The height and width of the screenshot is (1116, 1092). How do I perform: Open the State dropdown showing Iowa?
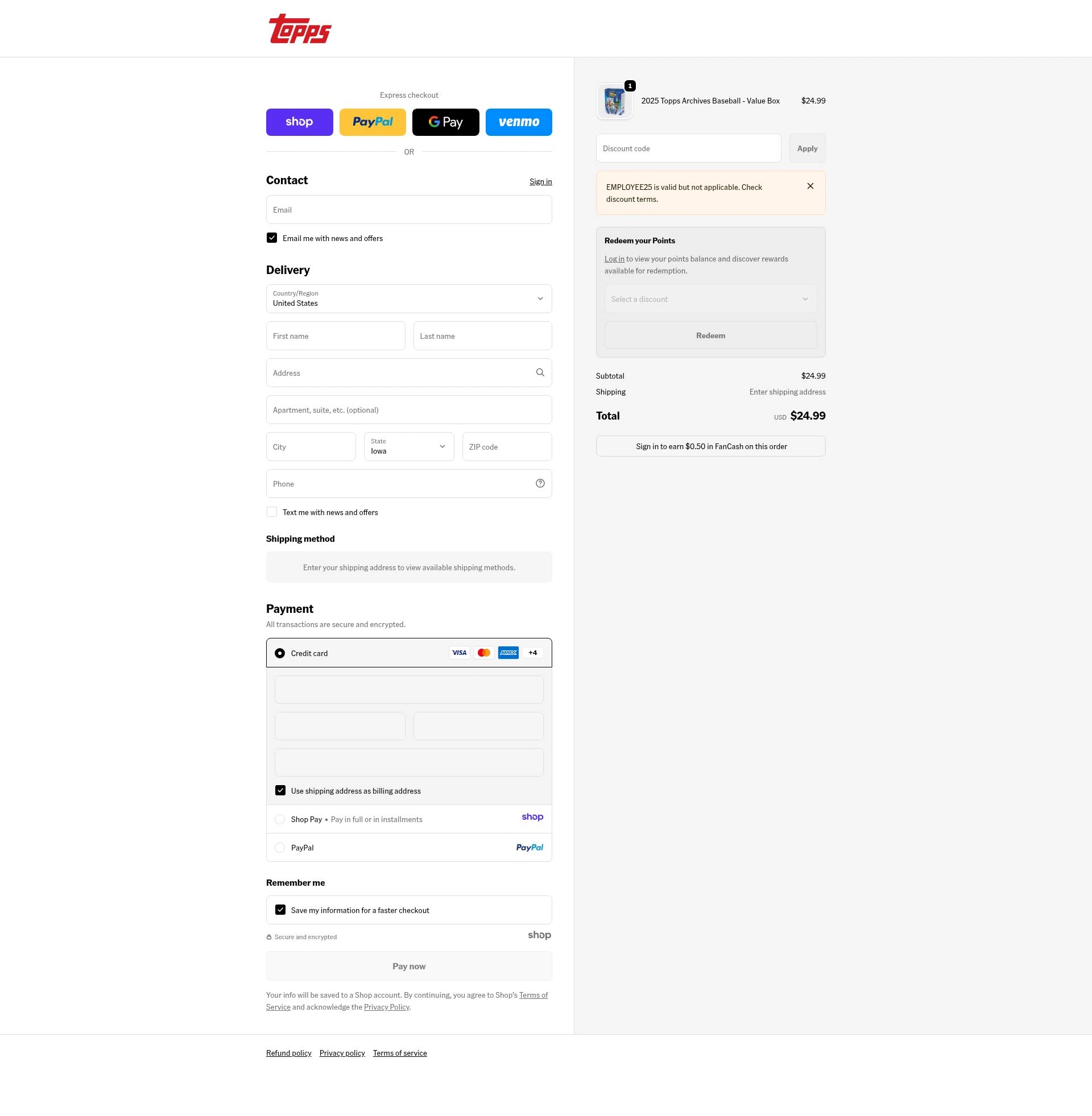(409, 446)
